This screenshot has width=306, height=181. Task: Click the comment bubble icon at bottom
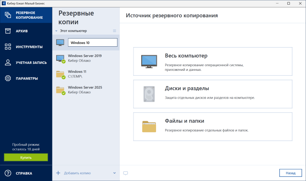[x=125, y=173]
